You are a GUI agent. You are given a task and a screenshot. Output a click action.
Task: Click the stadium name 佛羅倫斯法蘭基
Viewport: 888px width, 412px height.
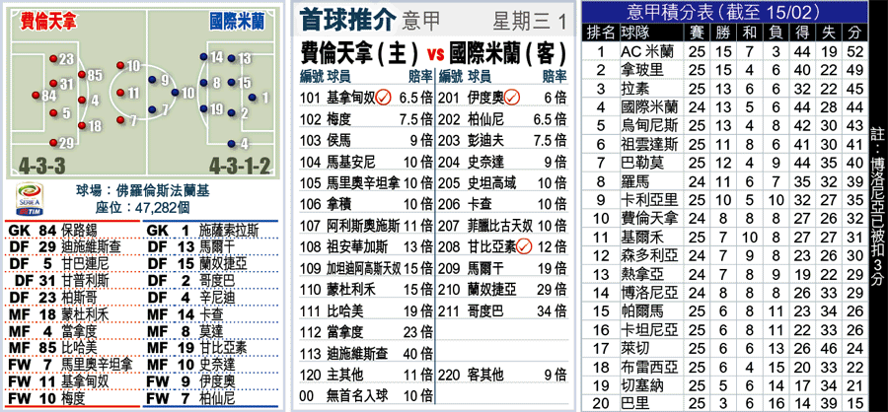point(163,192)
